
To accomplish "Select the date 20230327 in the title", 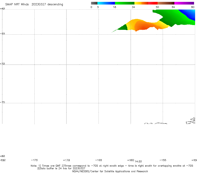I will point(39,5).
